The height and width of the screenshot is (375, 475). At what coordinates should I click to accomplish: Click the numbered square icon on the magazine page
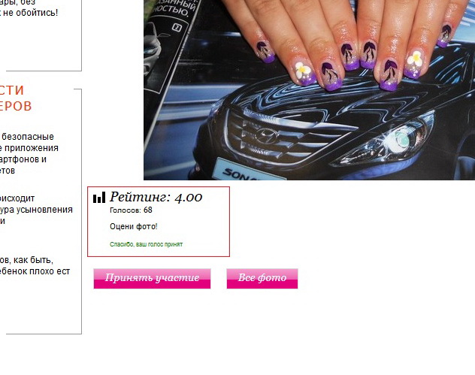(x=177, y=28)
